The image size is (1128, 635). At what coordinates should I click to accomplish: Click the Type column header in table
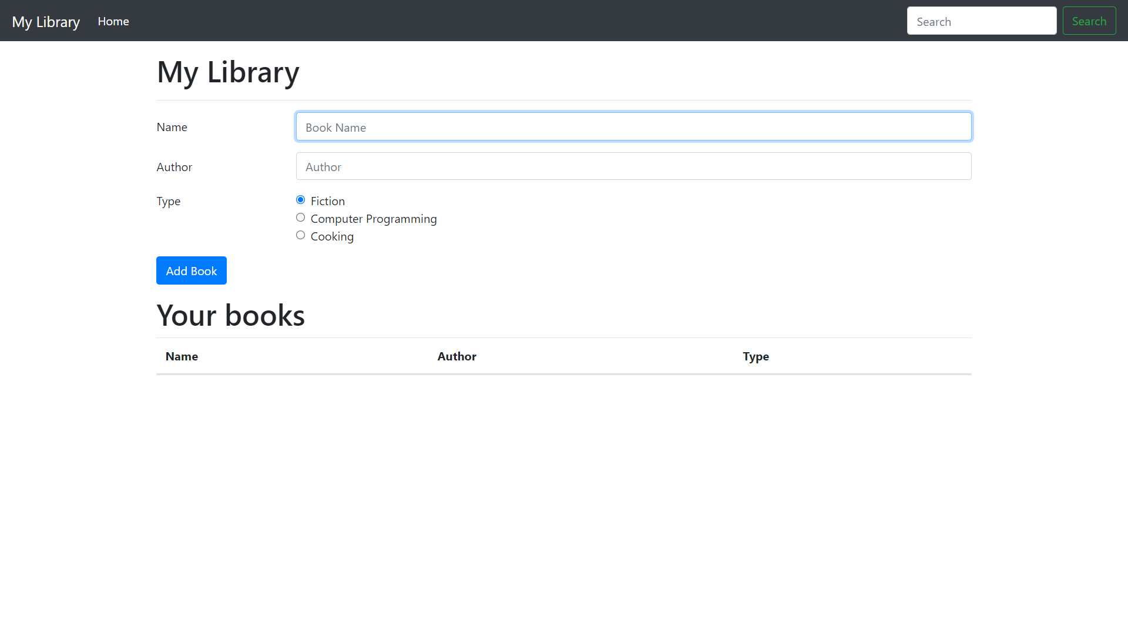tap(756, 356)
